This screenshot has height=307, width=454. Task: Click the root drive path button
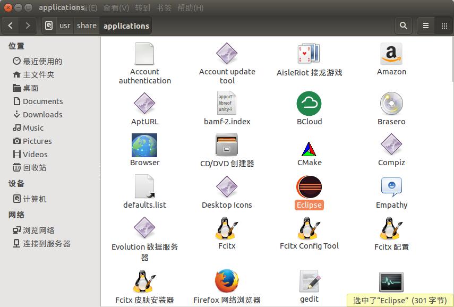tap(49, 25)
